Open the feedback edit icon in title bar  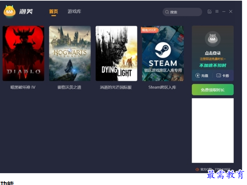click(x=209, y=12)
